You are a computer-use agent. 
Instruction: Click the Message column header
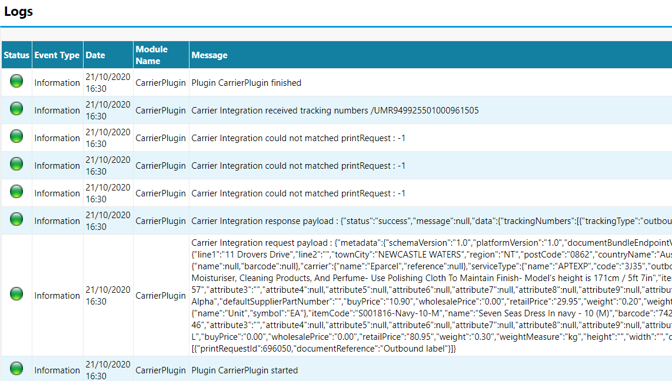point(209,55)
